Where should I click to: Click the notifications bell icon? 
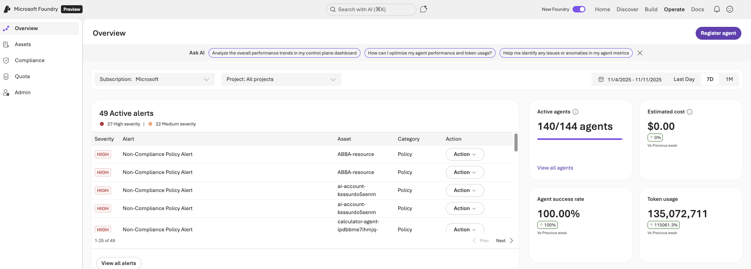click(717, 9)
